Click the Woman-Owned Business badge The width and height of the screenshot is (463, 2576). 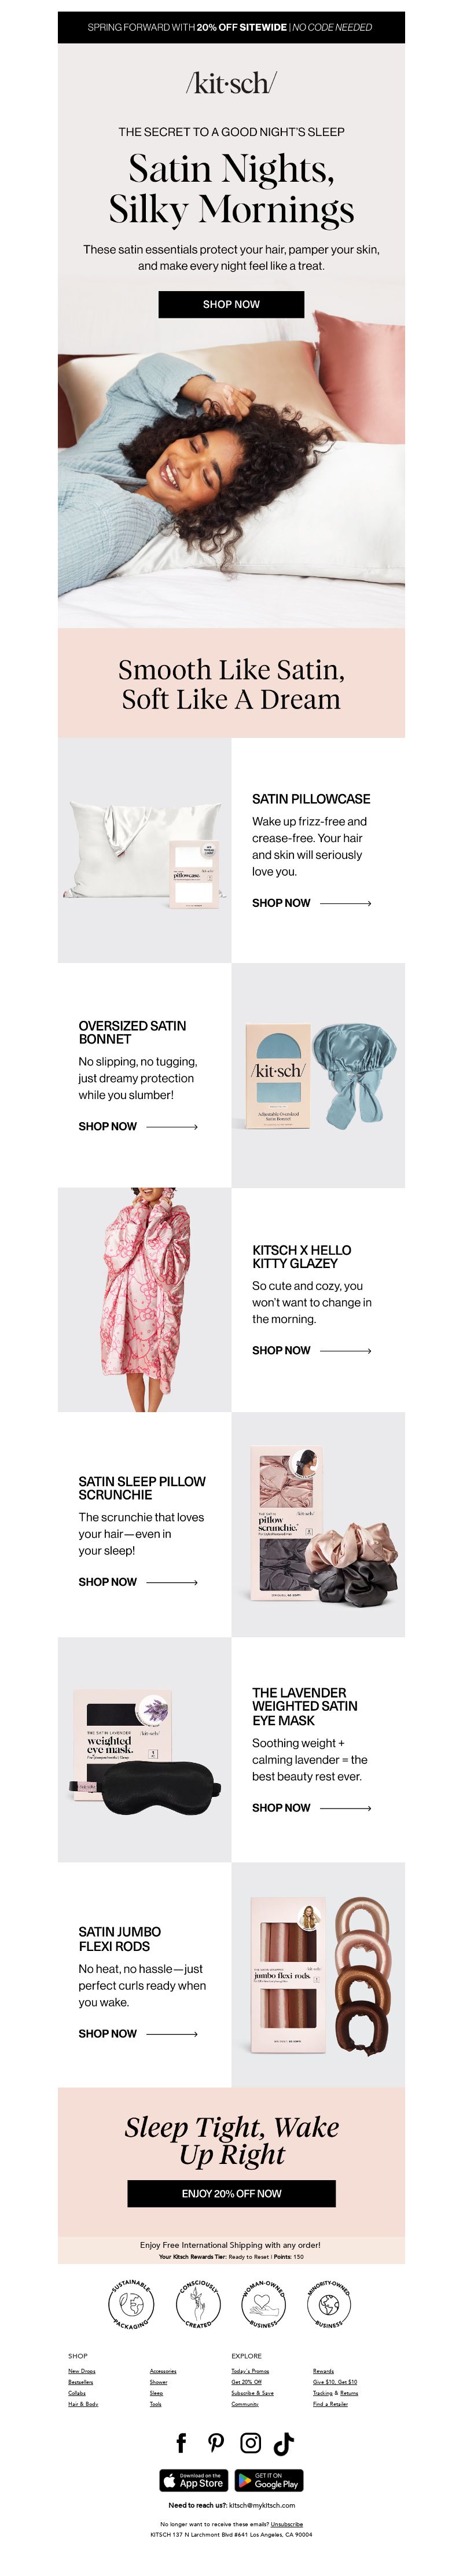264,2304
